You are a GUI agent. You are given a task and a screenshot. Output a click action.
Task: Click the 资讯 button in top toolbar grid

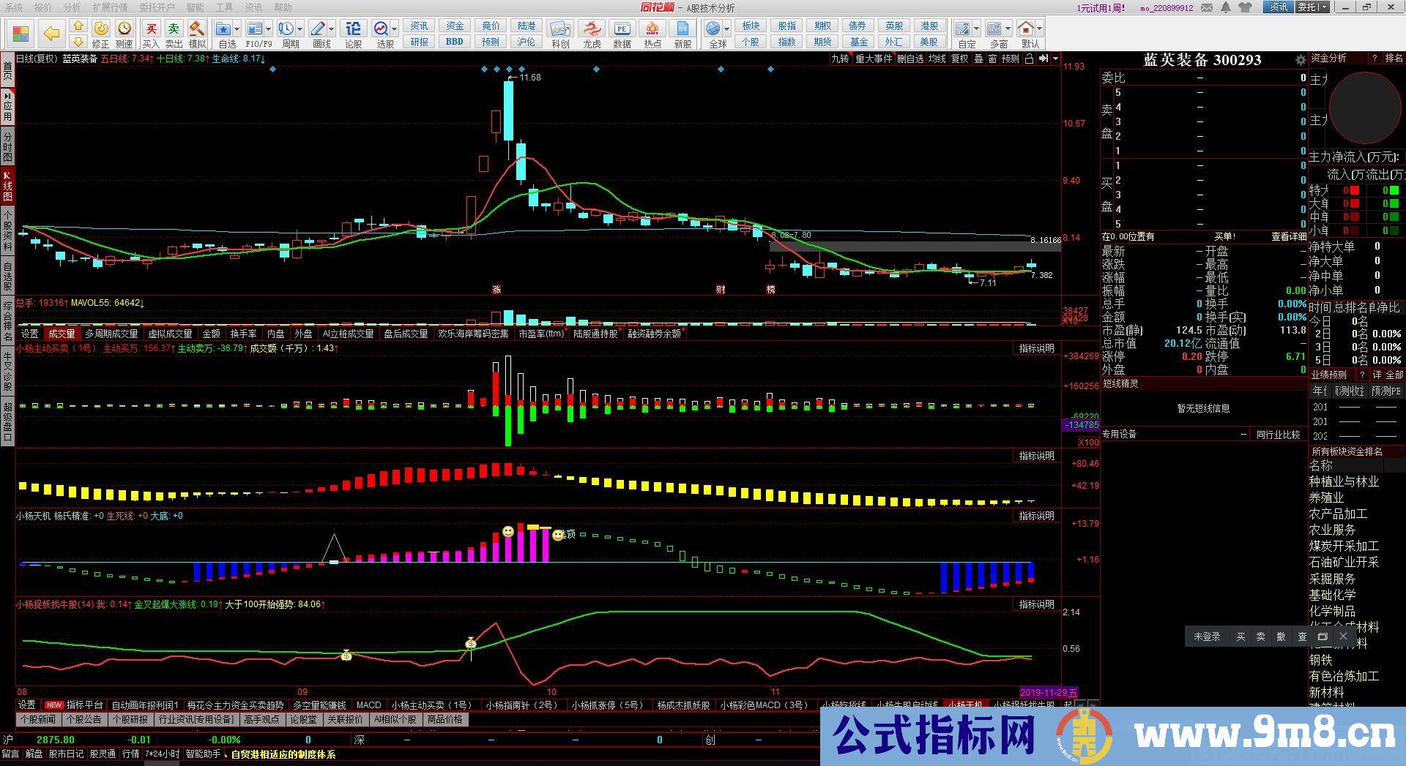coord(419,26)
